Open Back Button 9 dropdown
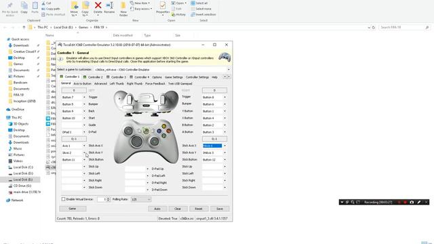Viewport: 434px width, 244px height. (x=84, y=111)
